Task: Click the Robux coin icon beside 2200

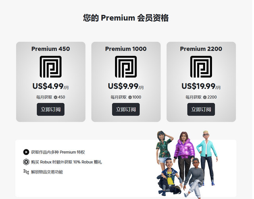Action: pyautogui.click(x=205, y=97)
